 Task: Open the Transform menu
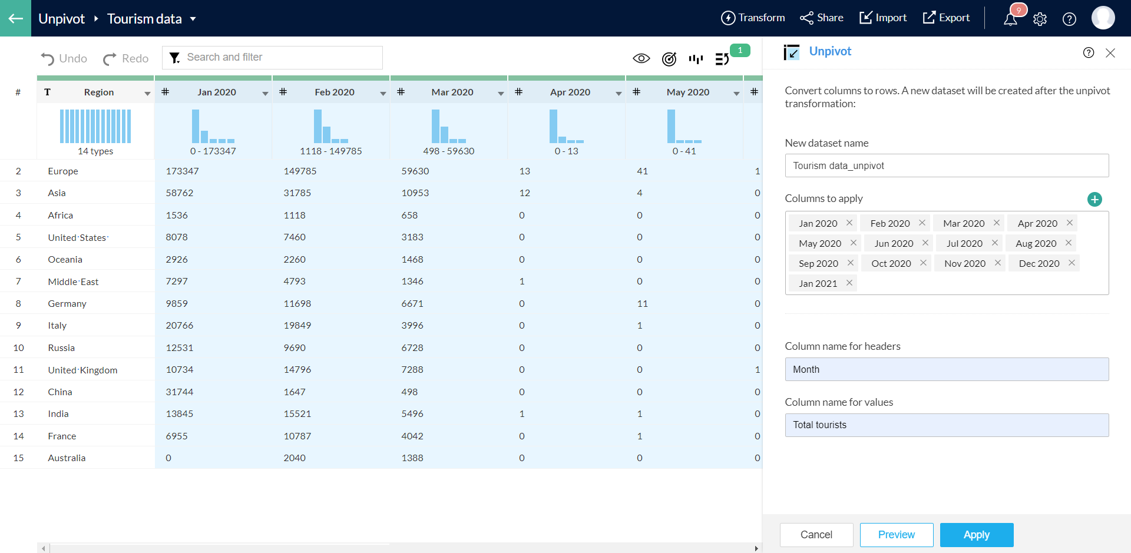(753, 18)
